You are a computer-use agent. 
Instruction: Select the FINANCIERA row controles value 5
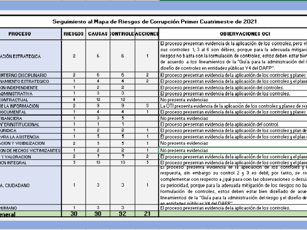pyautogui.click(x=123, y=118)
